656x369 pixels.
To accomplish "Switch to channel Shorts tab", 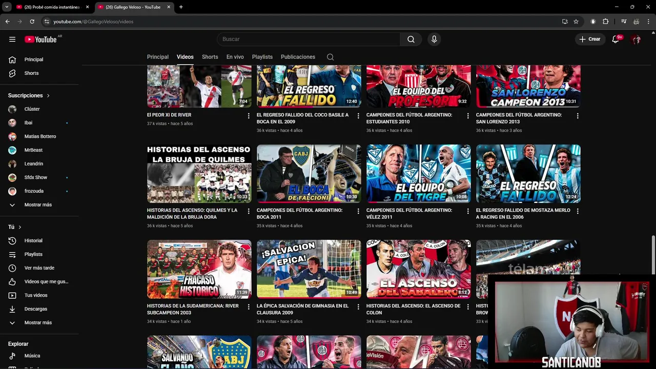I will [210, 57].
